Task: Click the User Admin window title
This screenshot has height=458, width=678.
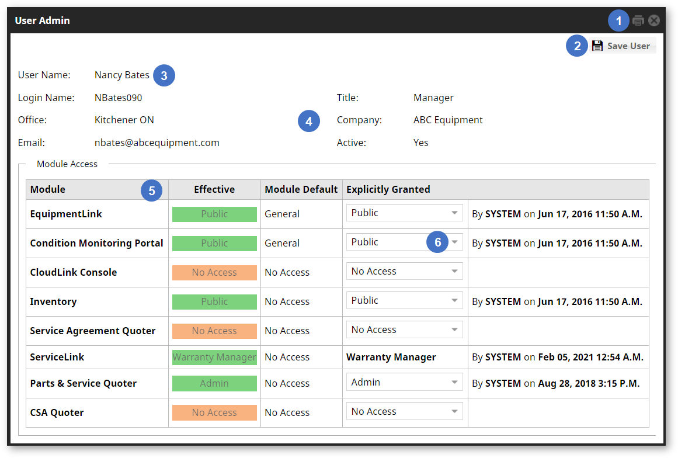Action: [43, 20]
